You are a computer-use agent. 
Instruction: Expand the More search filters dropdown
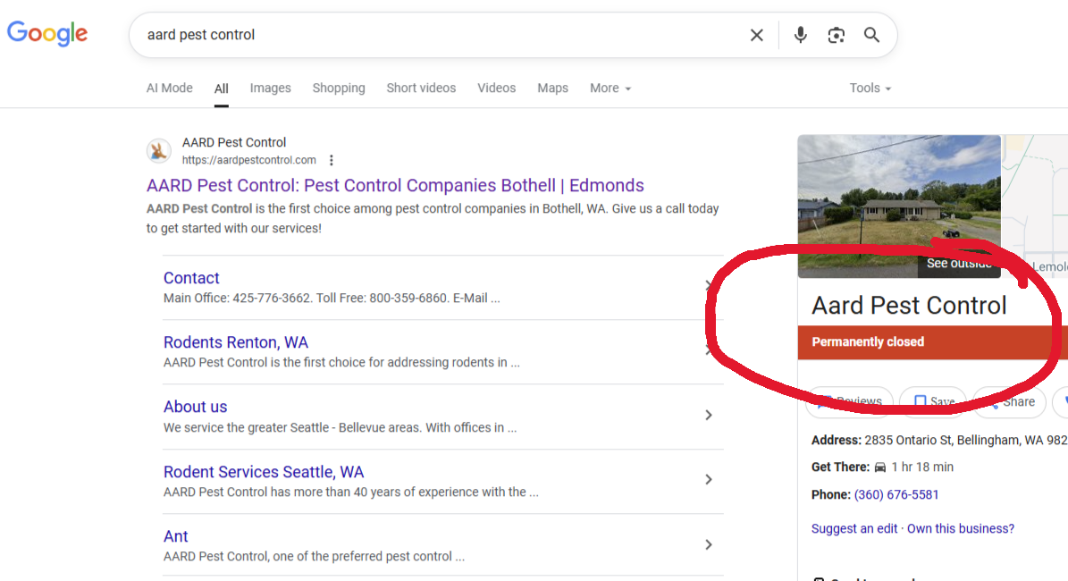coord(610,88)
